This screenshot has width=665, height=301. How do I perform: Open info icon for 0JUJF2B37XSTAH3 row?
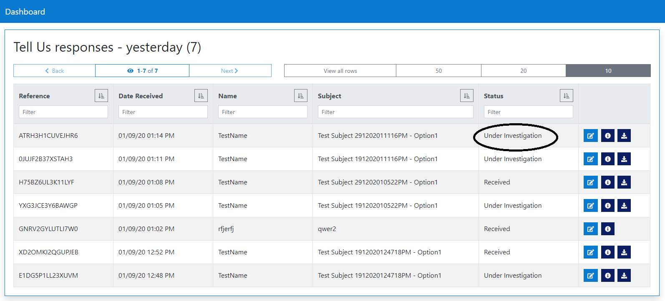pyautogui.click(x=607, y=159)
